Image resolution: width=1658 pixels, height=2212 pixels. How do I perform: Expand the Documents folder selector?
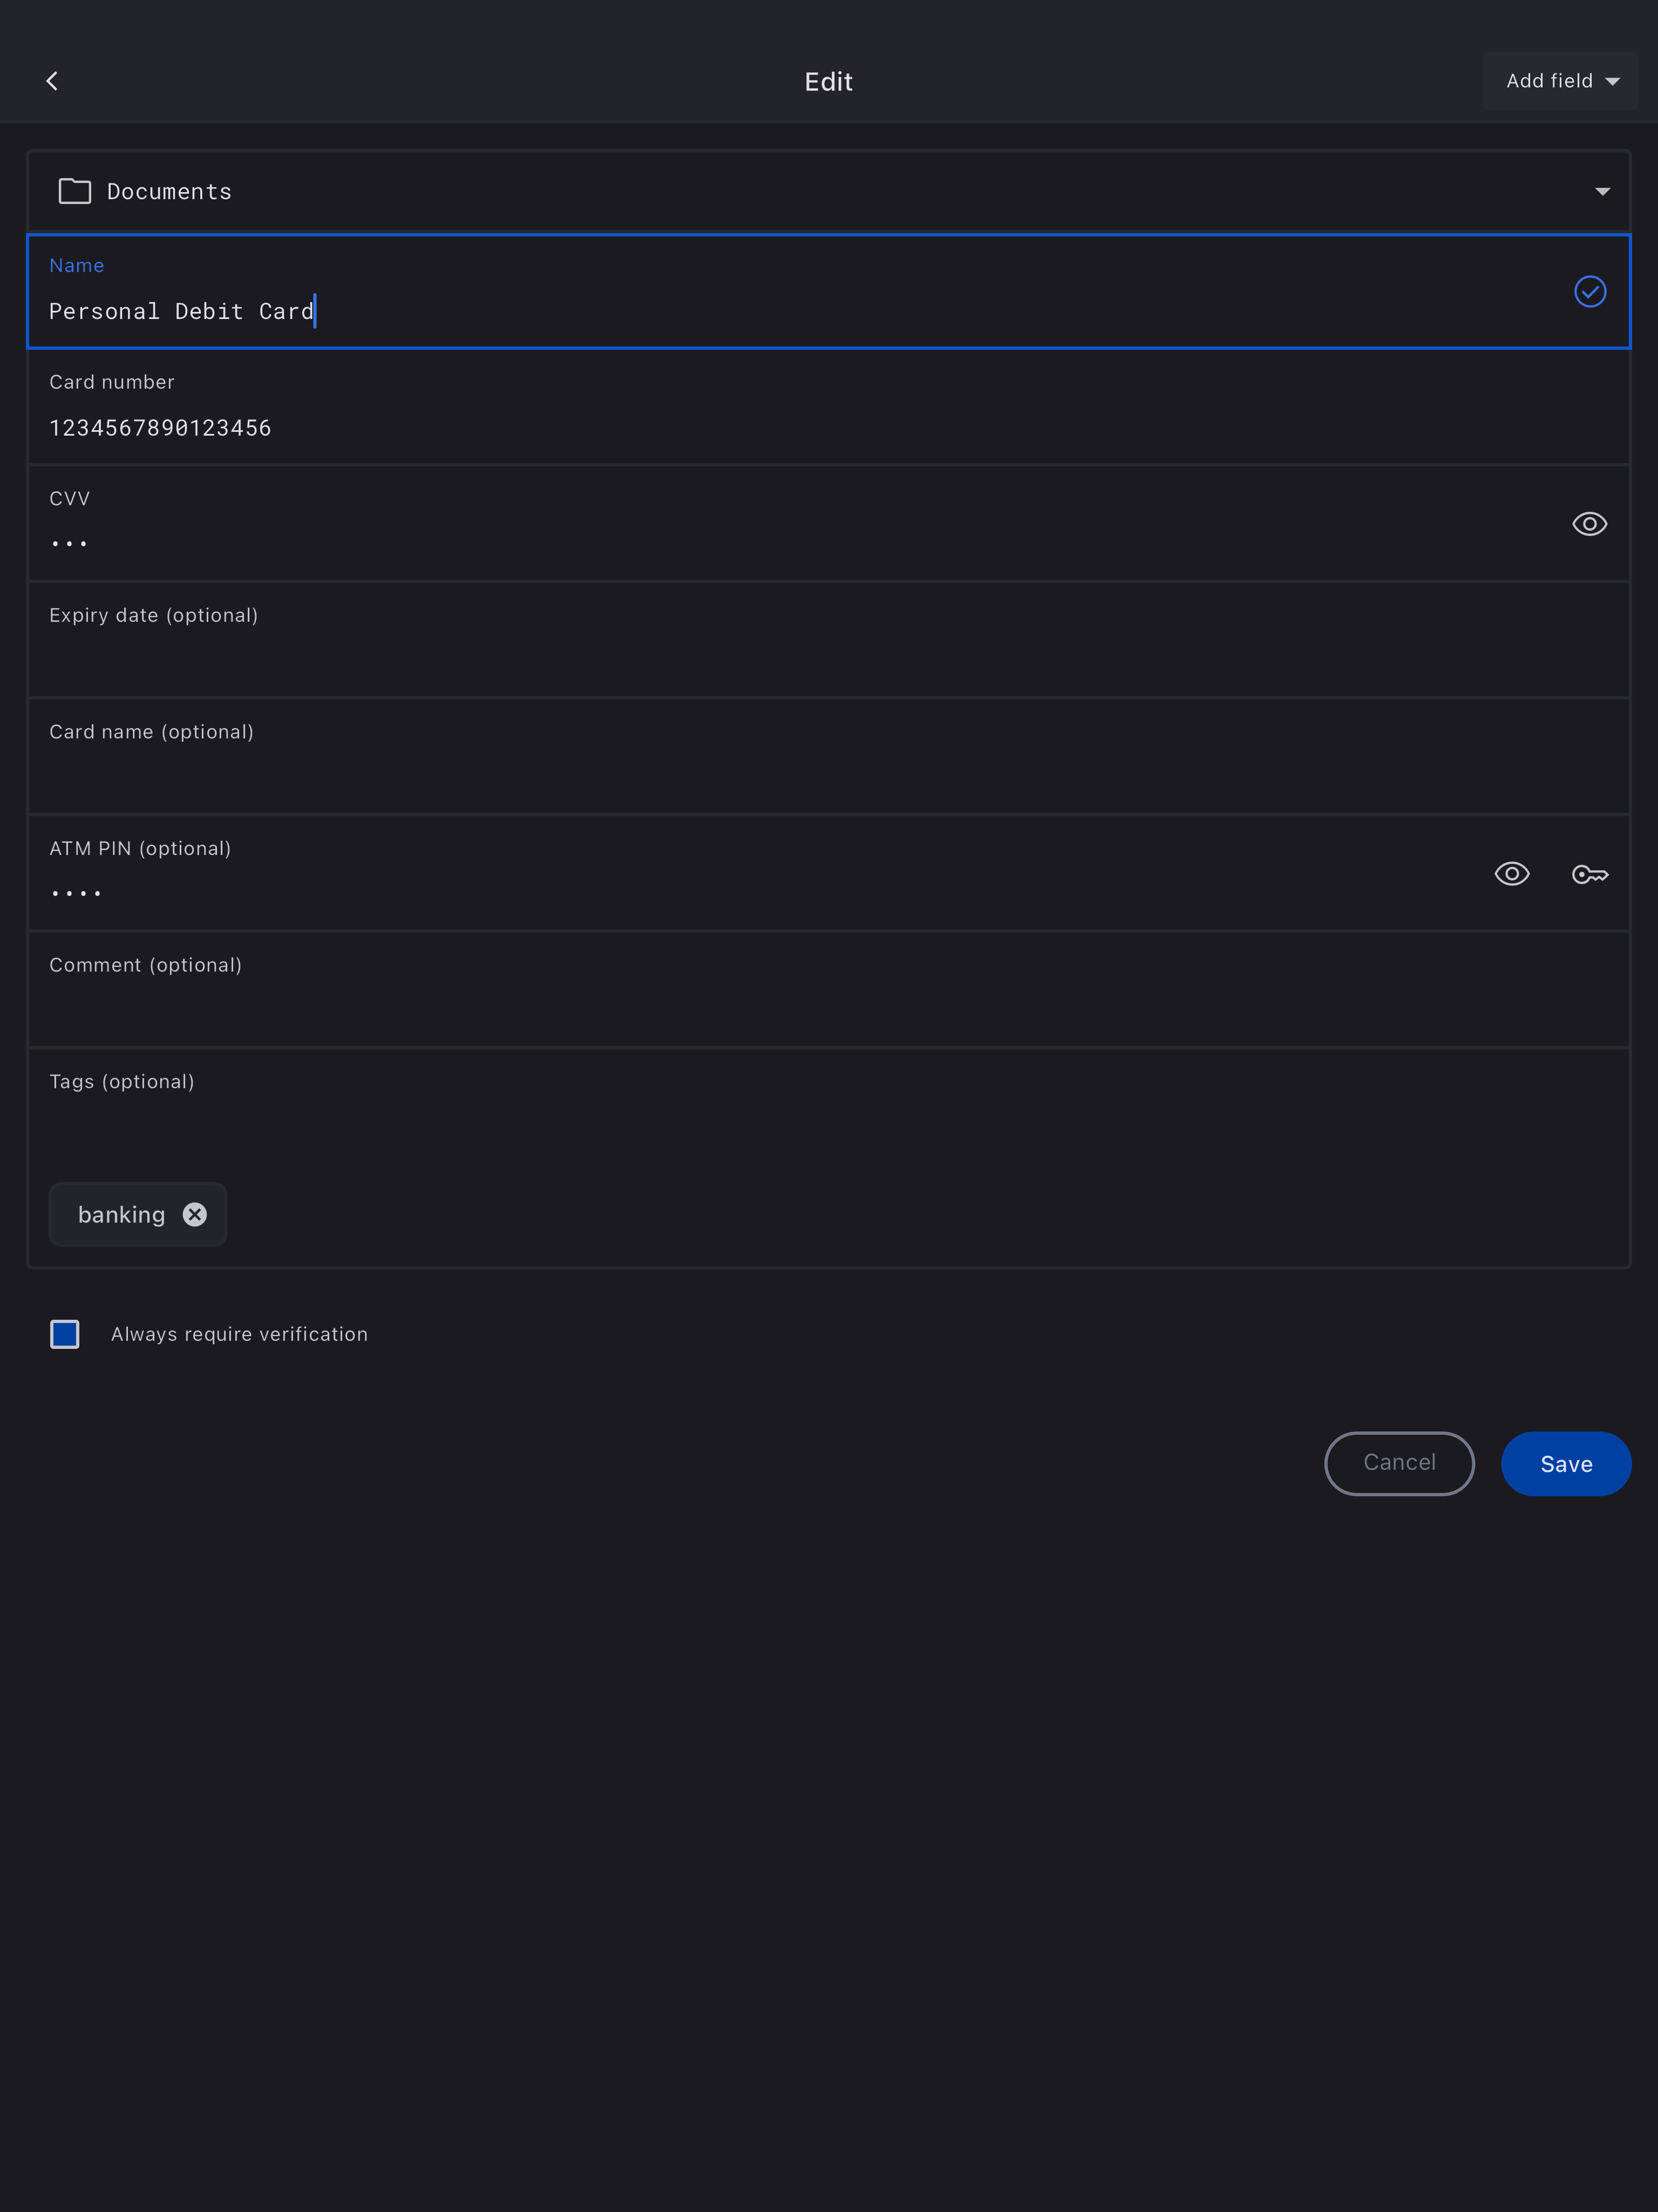(x=1602, y=191)
